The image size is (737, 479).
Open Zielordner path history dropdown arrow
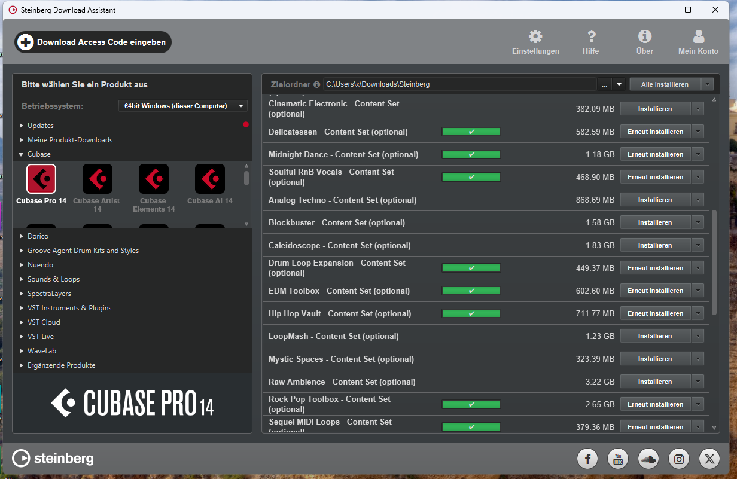coord(619,84)
